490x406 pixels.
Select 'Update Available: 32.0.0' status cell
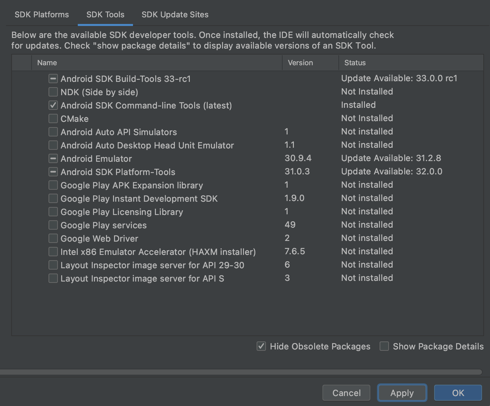pyautogui.click(x=392, y=172)
